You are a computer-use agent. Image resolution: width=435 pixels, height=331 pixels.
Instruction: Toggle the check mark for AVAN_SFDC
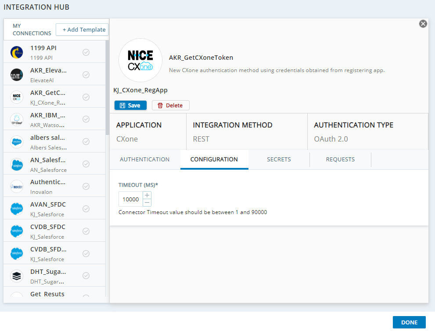point(86,209)
